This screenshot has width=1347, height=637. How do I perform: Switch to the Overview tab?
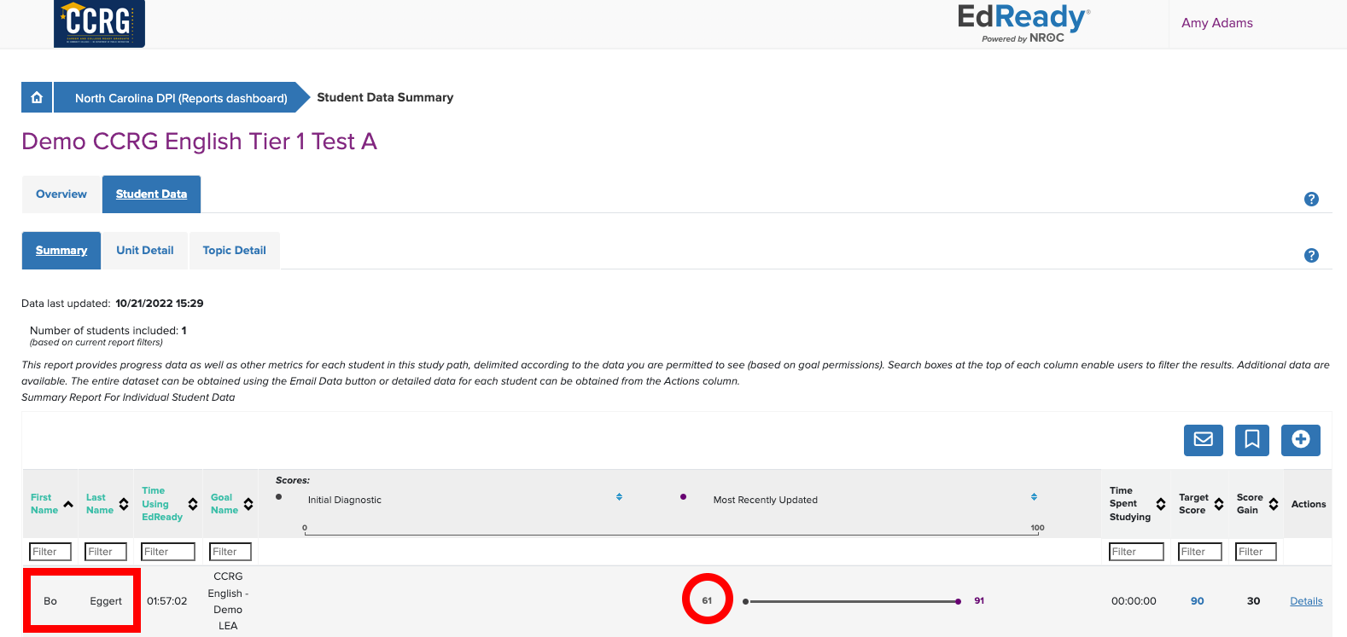click(x=61, y=194)
